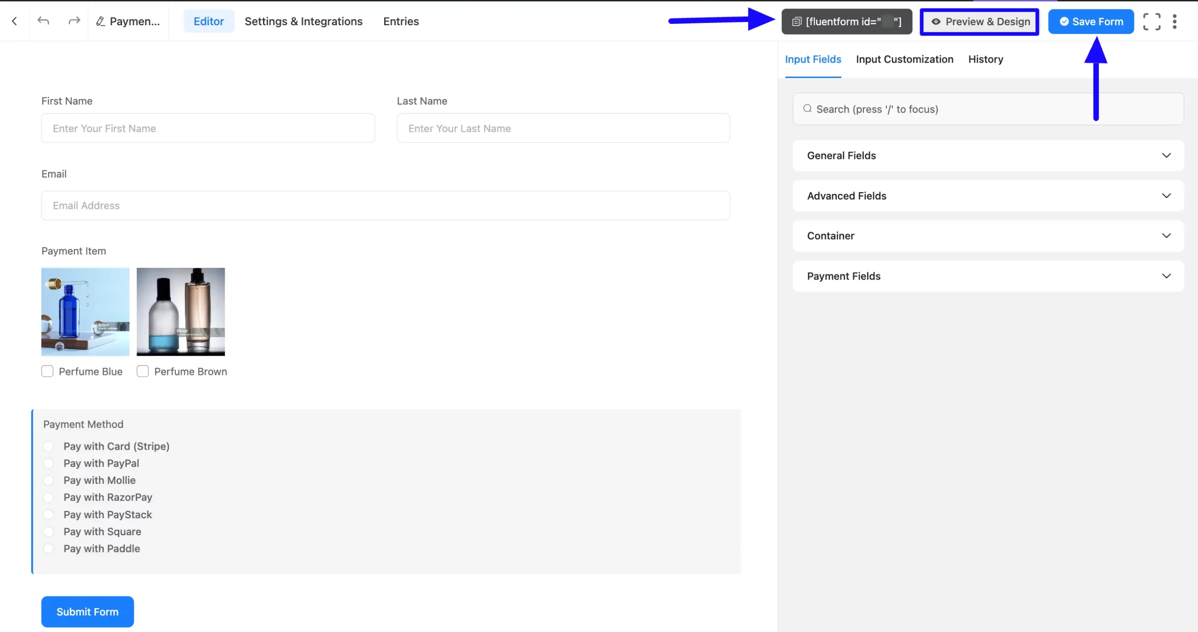The width and height of the screenshot is (1198, 632).
Task: Select Pay with PayPal radio option
Action: tap(49, 463)
